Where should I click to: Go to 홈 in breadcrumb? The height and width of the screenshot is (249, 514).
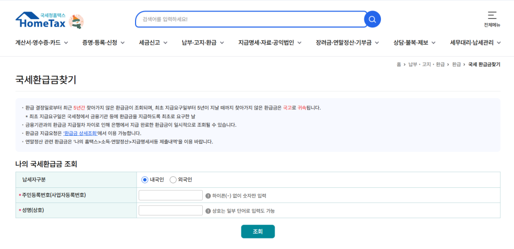399,65
